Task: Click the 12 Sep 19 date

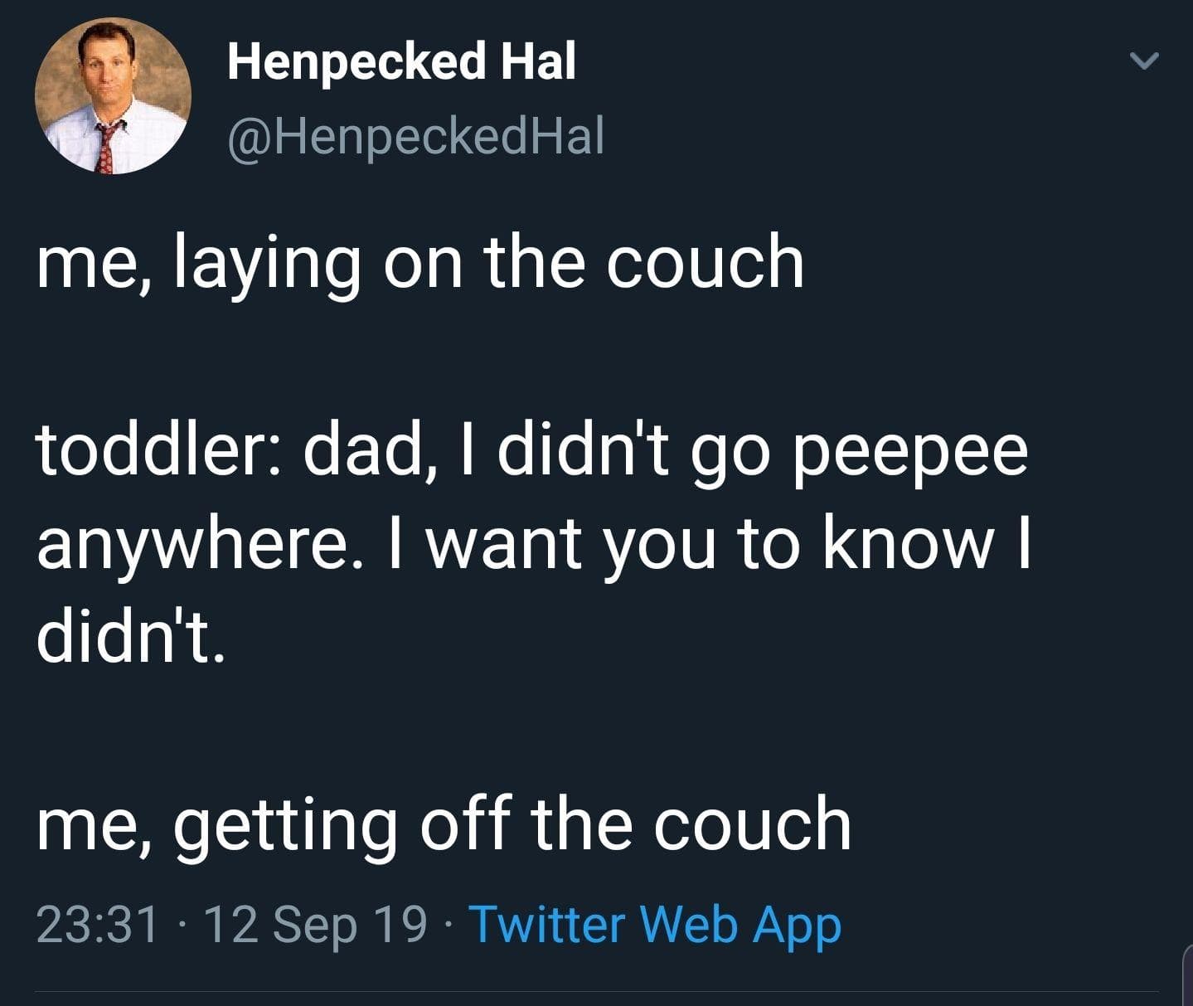Action: 315,924
